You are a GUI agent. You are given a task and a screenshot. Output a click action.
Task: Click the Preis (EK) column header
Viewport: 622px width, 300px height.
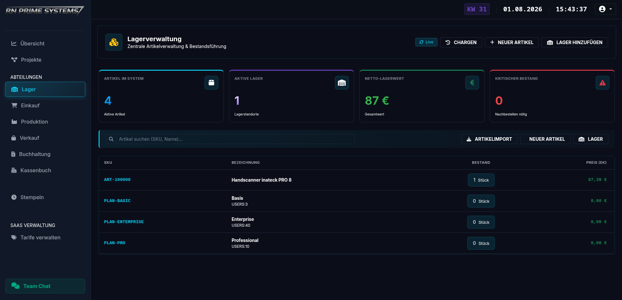(596, 162)
